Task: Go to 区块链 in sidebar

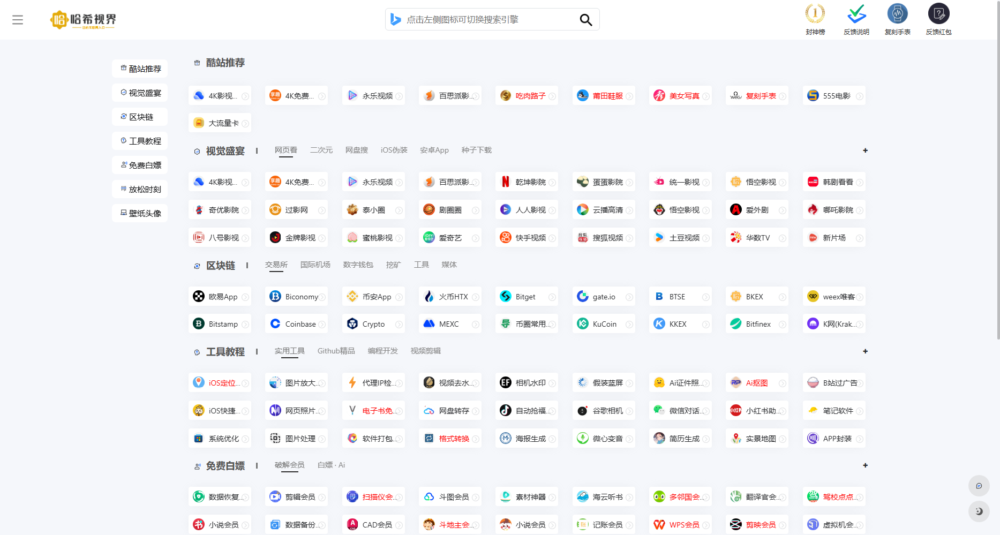Action: (140, 117)
